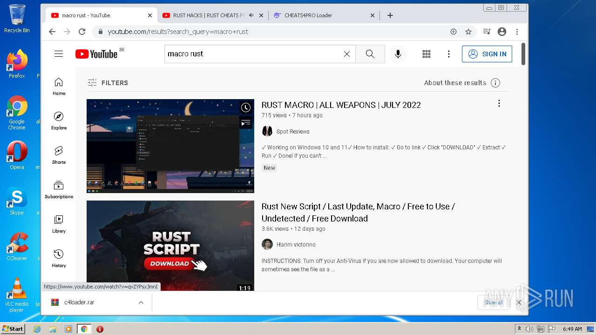Show hidden system tray icons arrow
This screenshot has width=596, height=335.
click(x=519, y=329)
